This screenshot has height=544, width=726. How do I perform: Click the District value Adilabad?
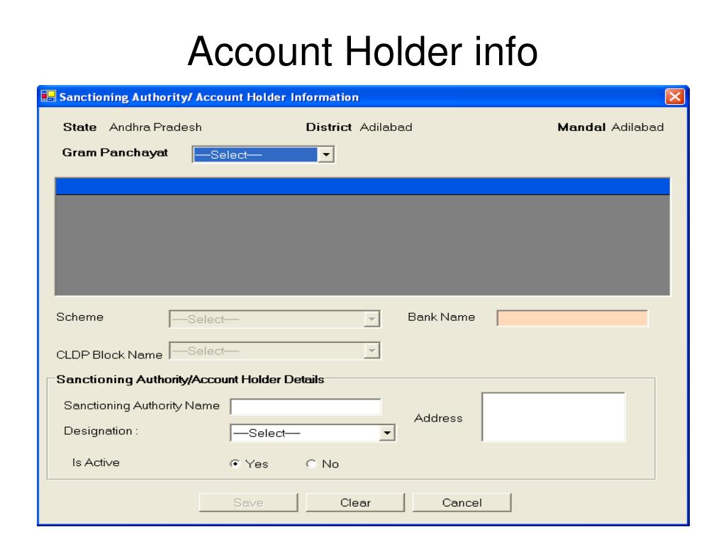[x=386, y=127]
